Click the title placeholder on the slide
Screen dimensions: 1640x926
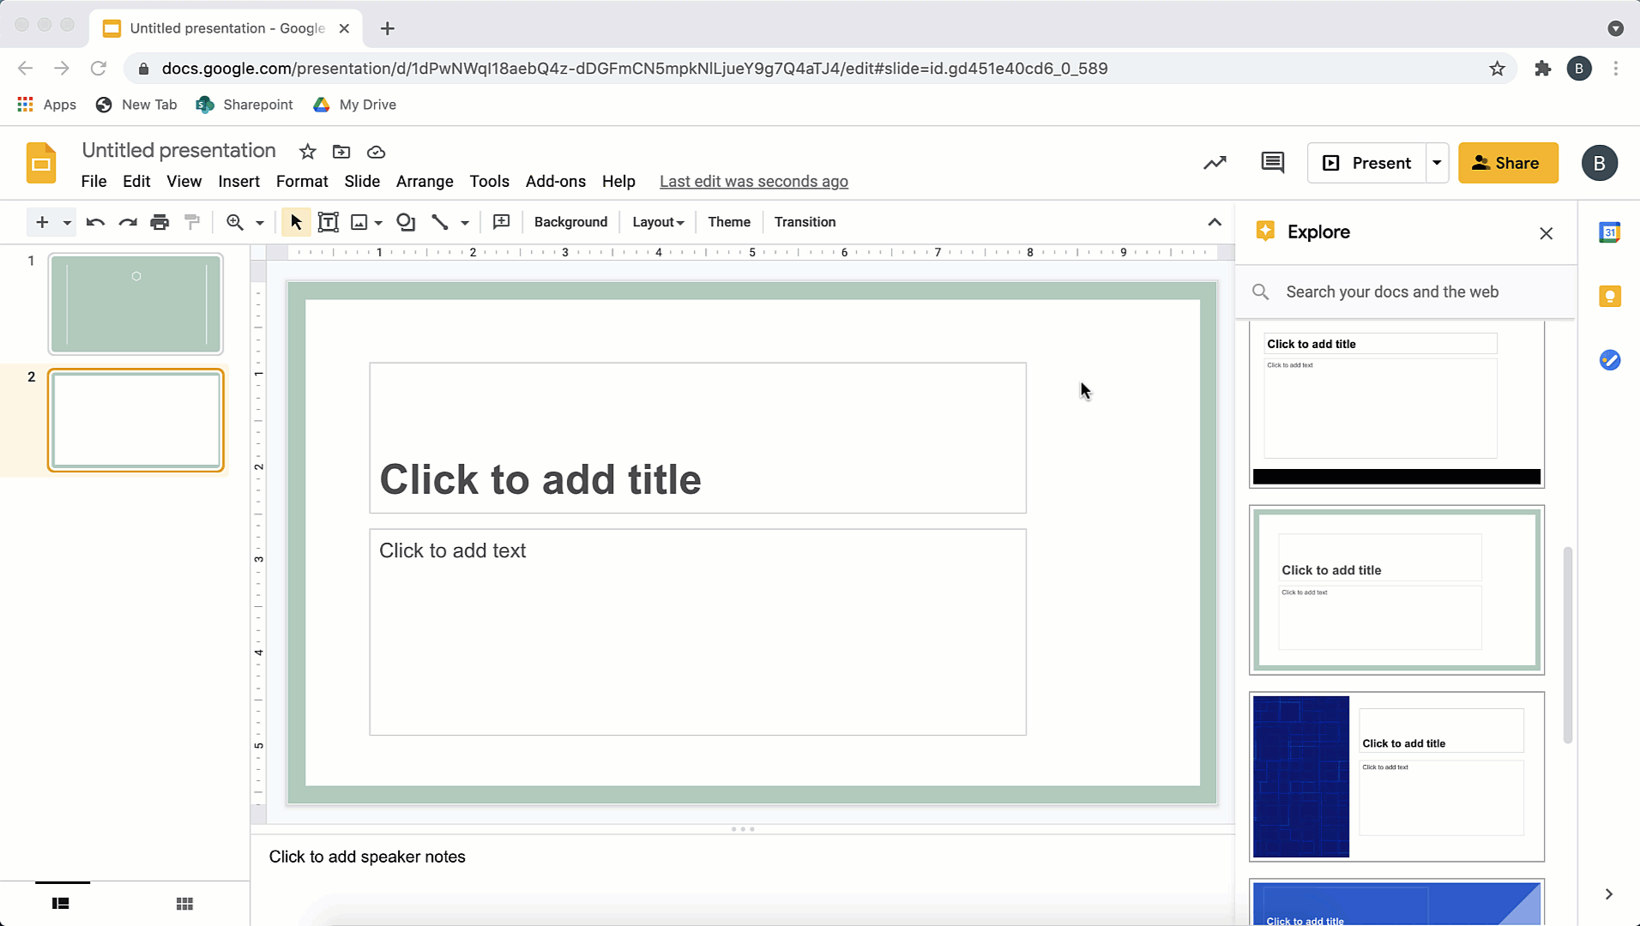[697, 438]
